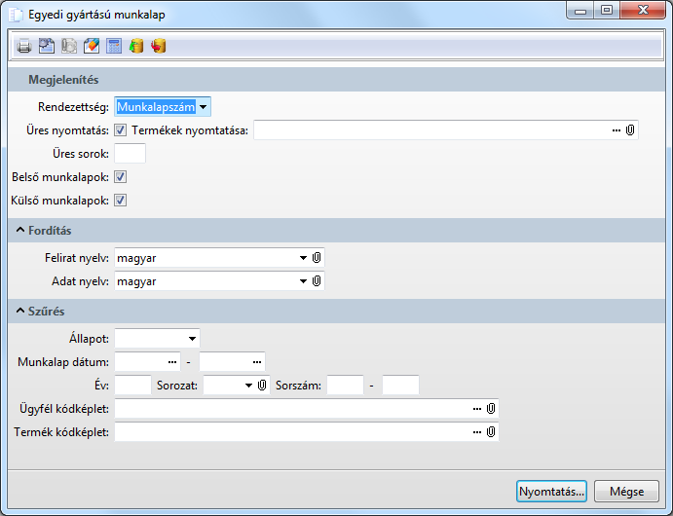Image resolution: width=673 pixels, height=516 pixels.
Task: Open the Adat nyelv dropdown
Action: tap(303, 281)
